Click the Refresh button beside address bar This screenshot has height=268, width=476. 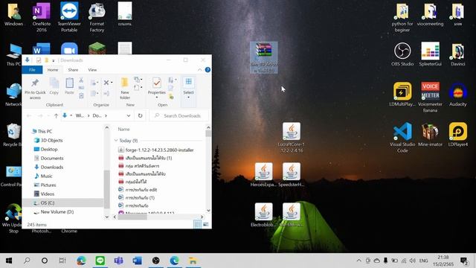click(x=140, y=116)
